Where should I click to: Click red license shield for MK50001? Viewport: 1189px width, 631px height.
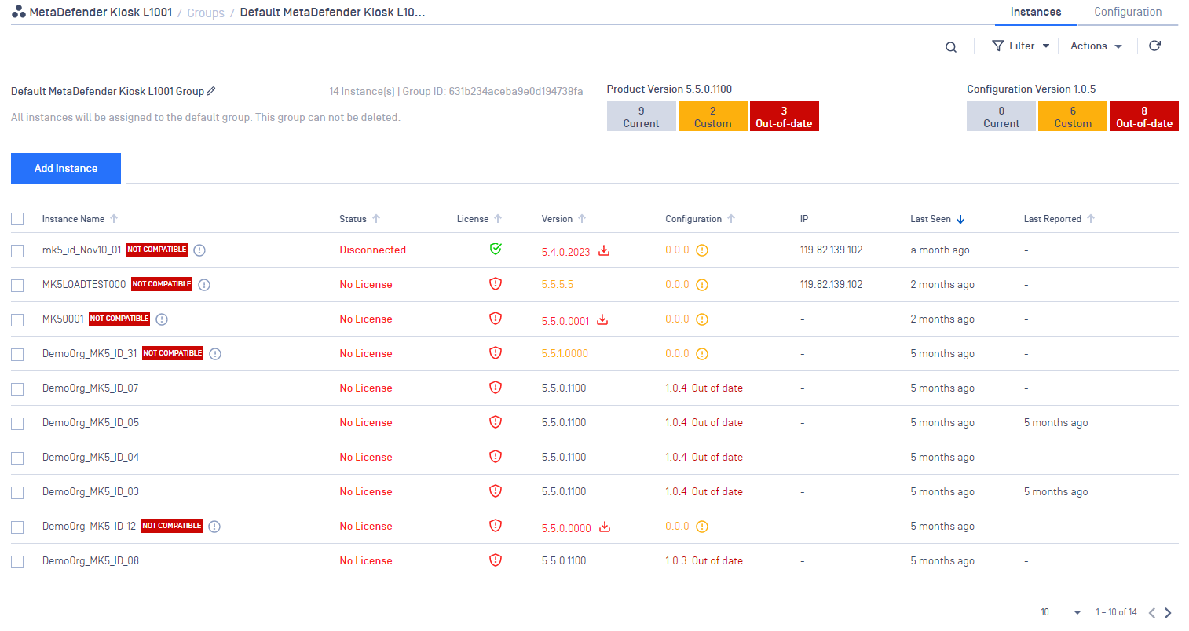[x=496, y=318]
